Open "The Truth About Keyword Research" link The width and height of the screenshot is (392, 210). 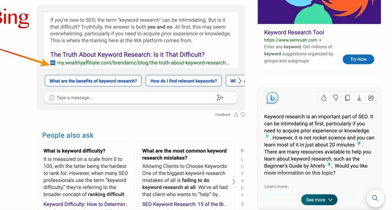[127, 54]
